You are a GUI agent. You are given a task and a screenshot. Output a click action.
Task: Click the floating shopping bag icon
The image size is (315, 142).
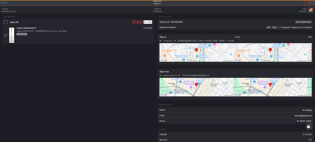(309, 127)
